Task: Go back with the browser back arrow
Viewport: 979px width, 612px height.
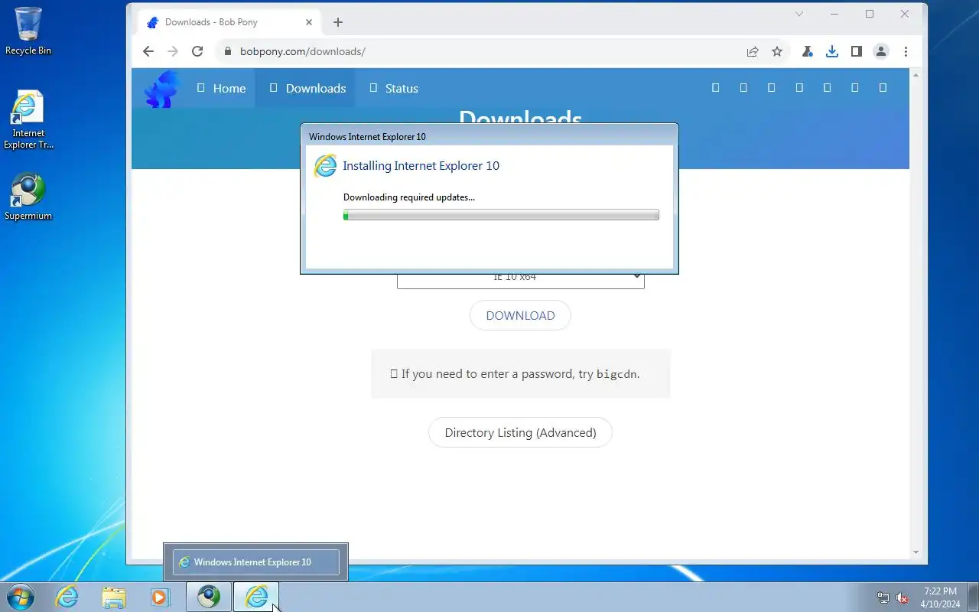Action: click(x=148, y=51)
